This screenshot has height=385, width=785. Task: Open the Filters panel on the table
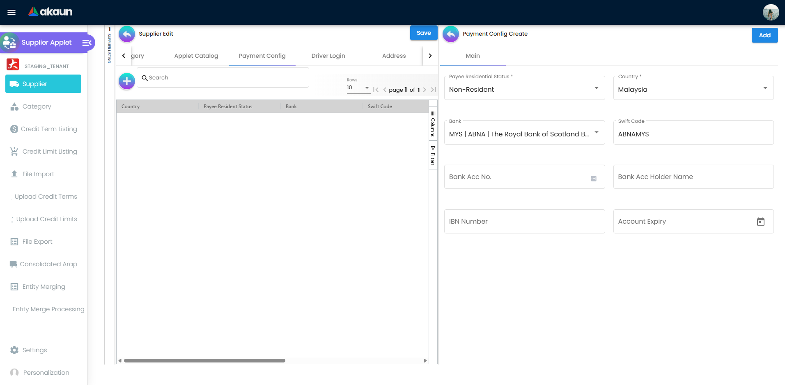pyautogui.click(x=433, y=156)
